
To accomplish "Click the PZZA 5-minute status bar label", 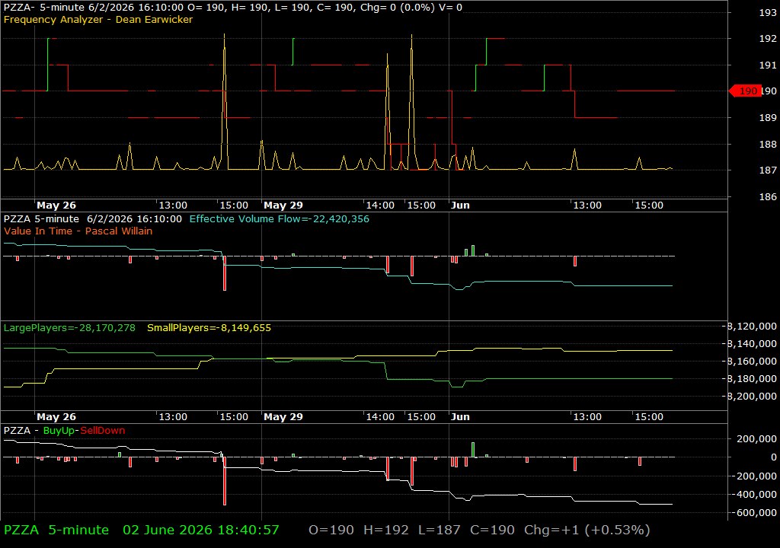I will [x=56, y=530].
